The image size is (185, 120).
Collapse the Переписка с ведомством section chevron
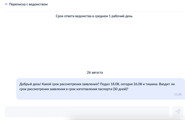(6, 4)
